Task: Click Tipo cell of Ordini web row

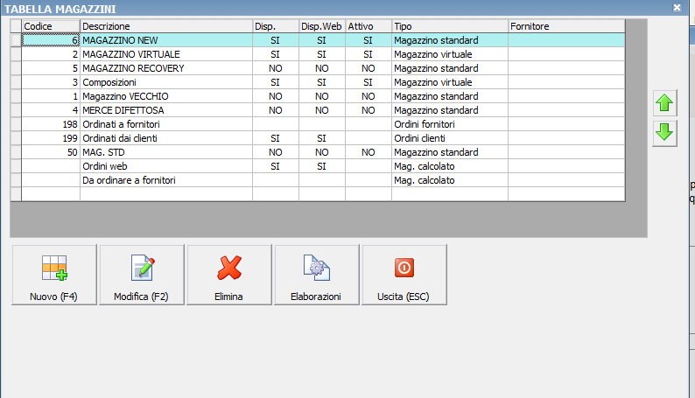Action: coord(450,166)
